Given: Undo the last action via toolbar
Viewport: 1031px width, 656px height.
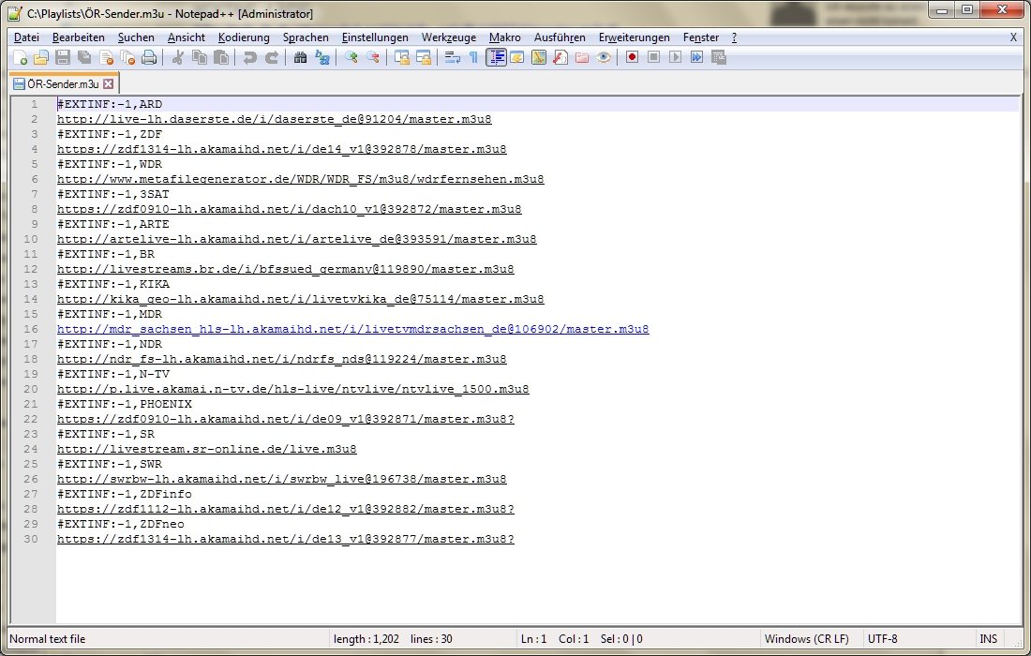Looking at the screenshot, I should 250,58.
